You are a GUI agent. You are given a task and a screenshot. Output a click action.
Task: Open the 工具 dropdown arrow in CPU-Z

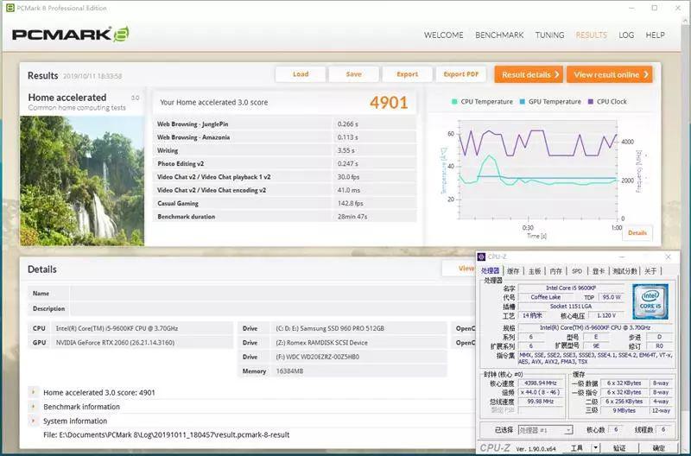[x=595, y=447]
